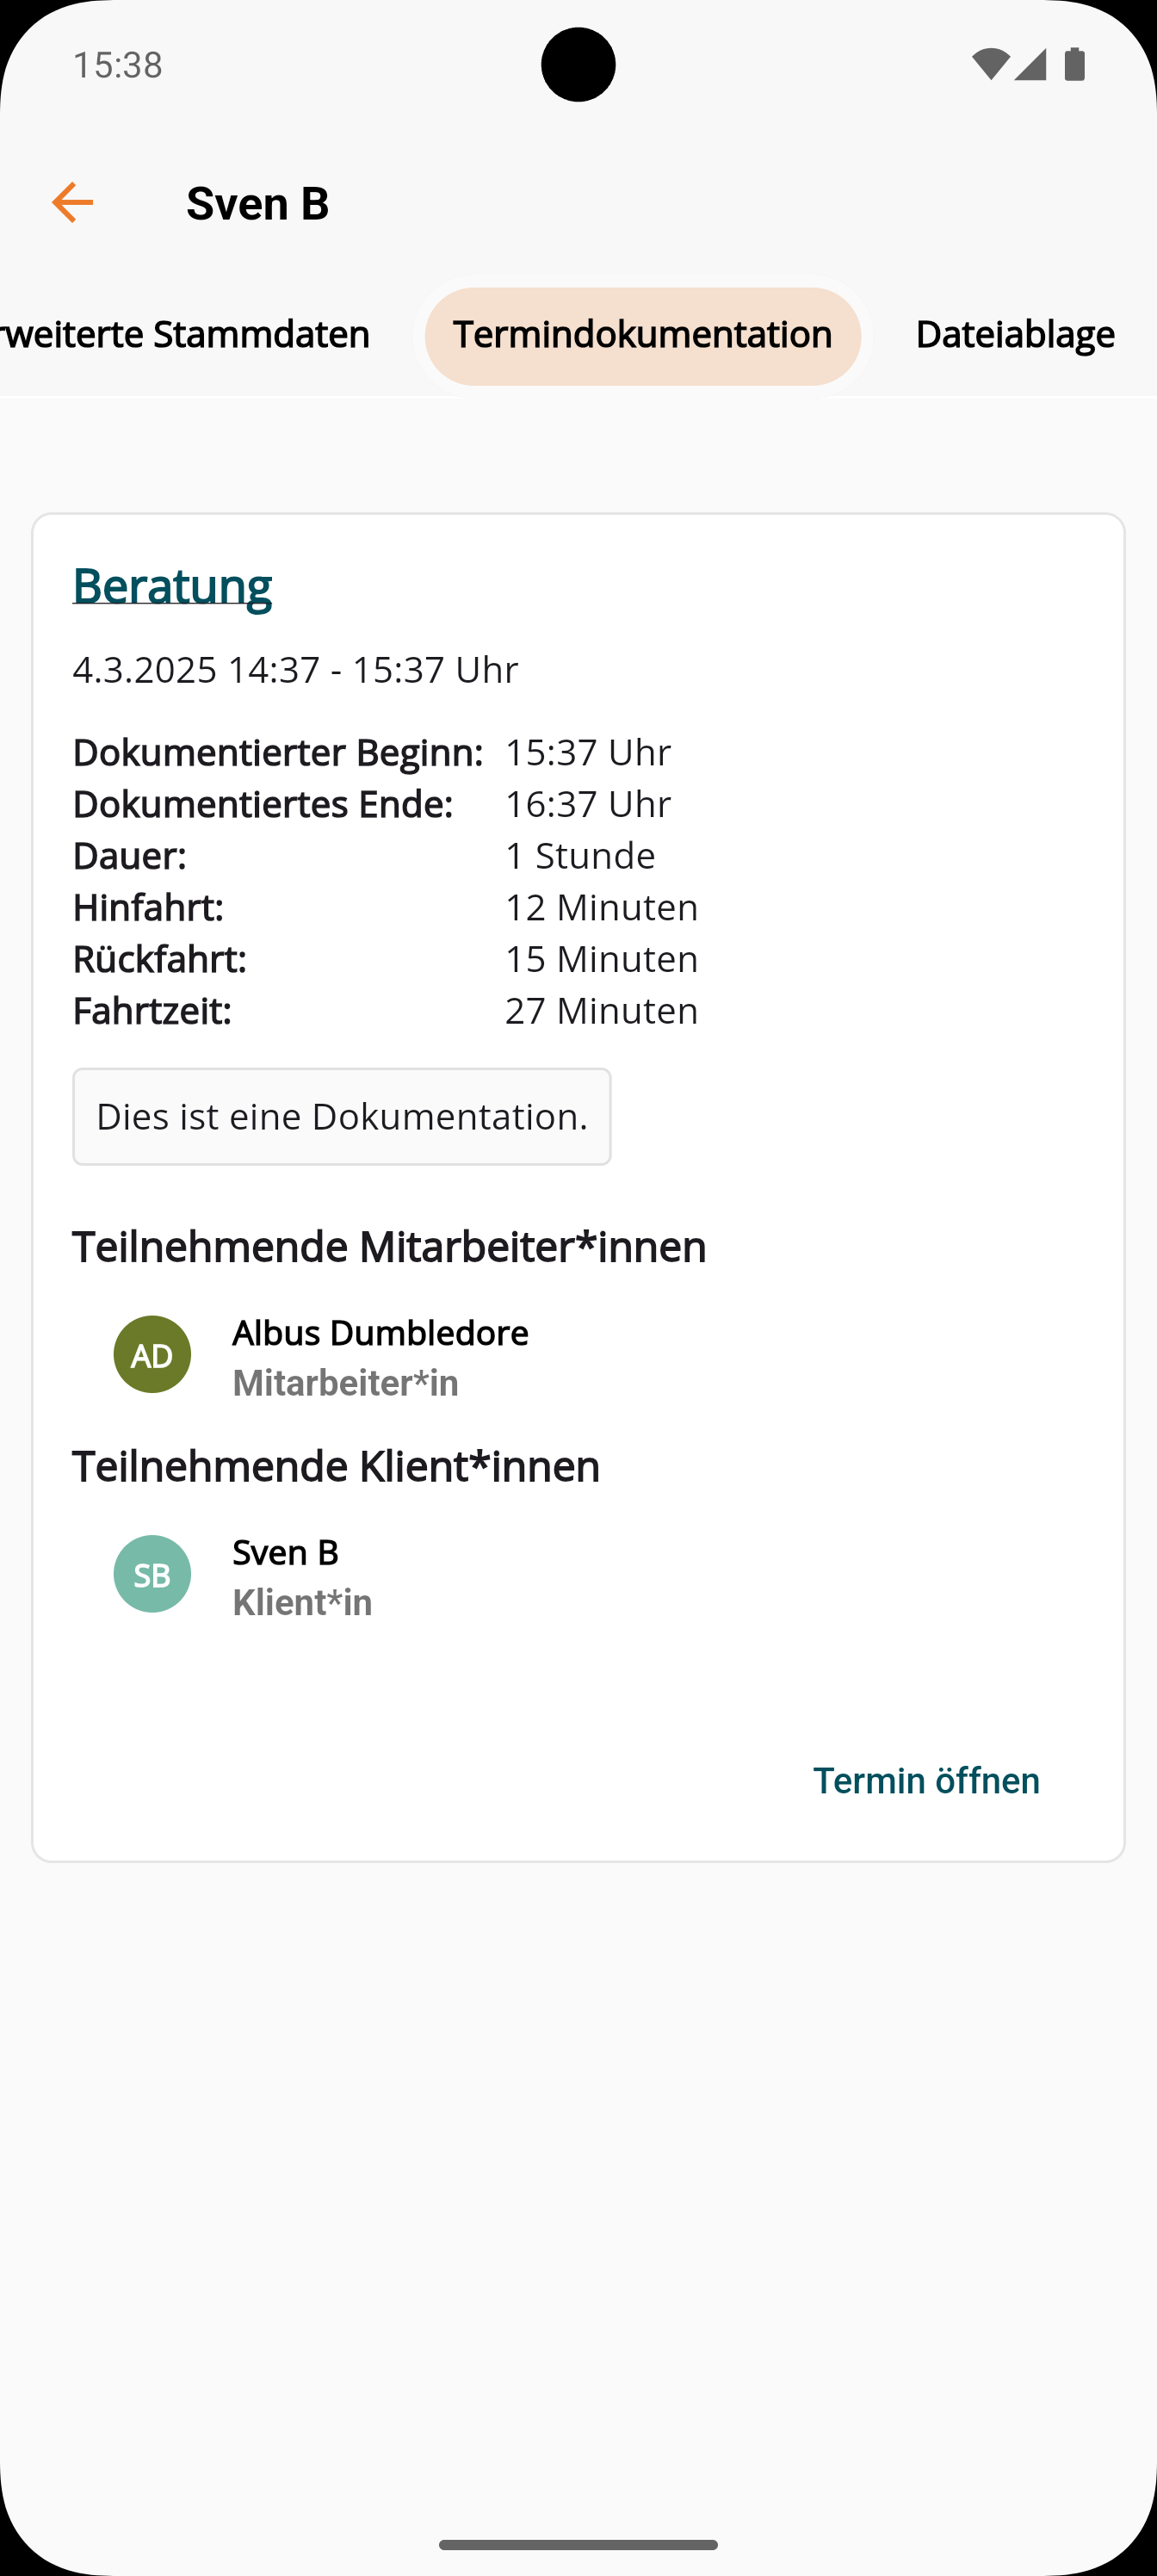Viewport: 1157px width, 2576px height.
Task: Tap the cellular signal icon
Action: [1030, 65]
